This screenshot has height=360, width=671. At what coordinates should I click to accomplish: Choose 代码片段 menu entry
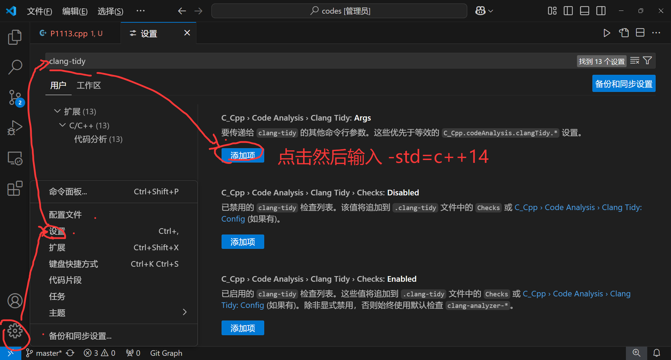[114, 280]
